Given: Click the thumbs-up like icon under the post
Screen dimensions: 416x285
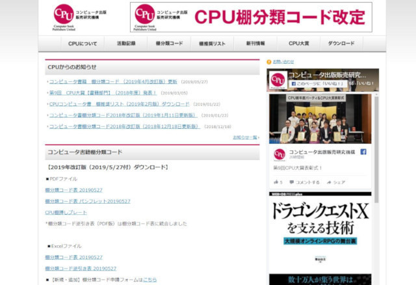Looking at the screenshot, I should pyautogui.click(x=277, y=182).
